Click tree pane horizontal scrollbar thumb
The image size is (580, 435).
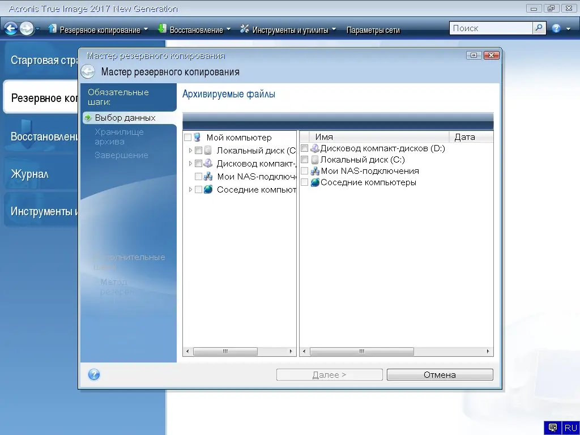coord(225,351)
